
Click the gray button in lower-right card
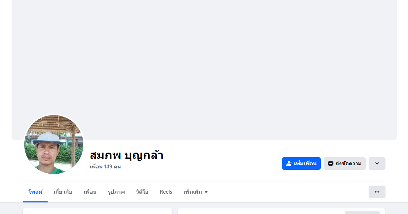(x=362, y=213)
